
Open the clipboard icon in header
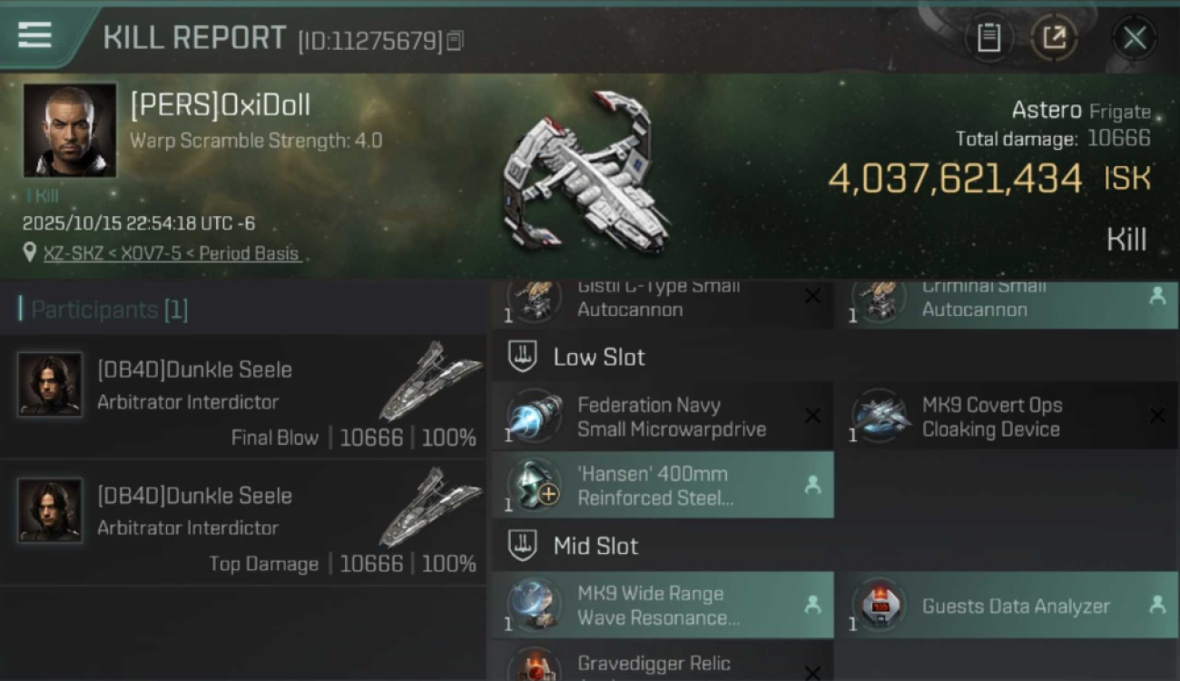point(988,38)
